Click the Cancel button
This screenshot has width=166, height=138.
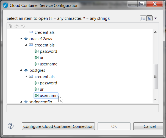[148, 126]
